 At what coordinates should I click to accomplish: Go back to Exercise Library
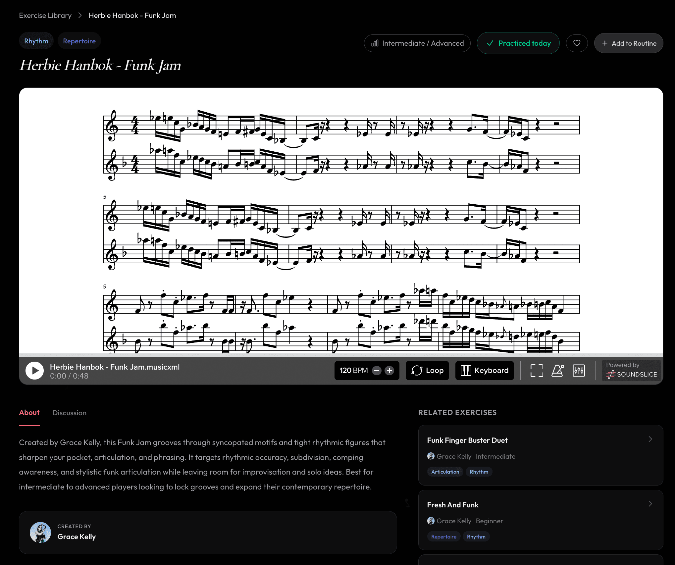click(45, 16)
